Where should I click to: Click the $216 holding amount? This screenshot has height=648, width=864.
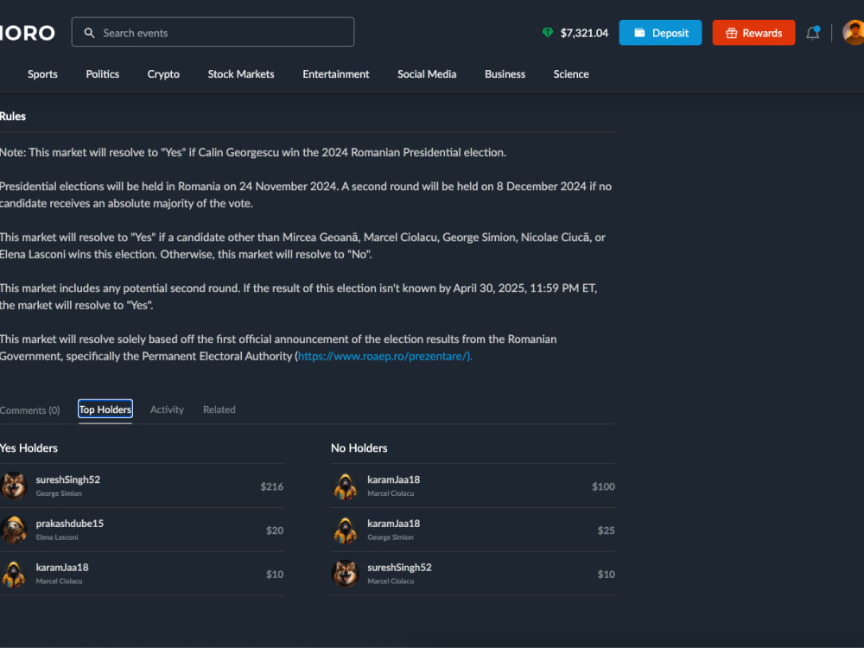(271, 486)
